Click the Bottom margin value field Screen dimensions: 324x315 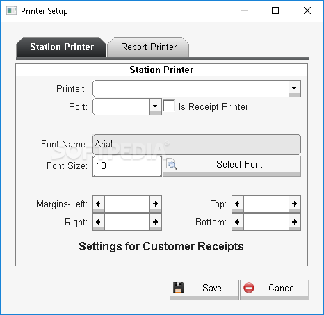point(266,222)
